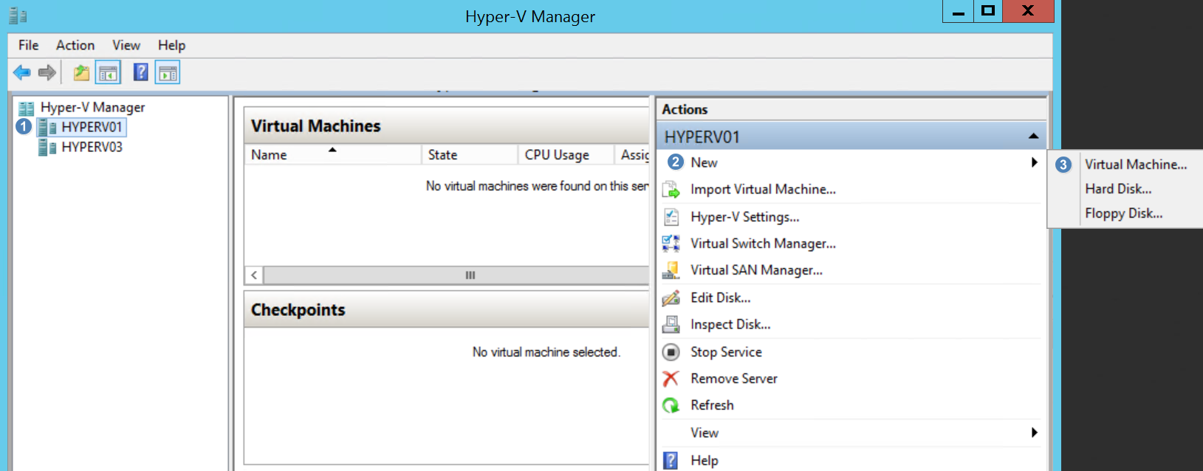Click the green Refresh icon
Viewport: 1203px width, 471px height.
click(x=671, y=405)
